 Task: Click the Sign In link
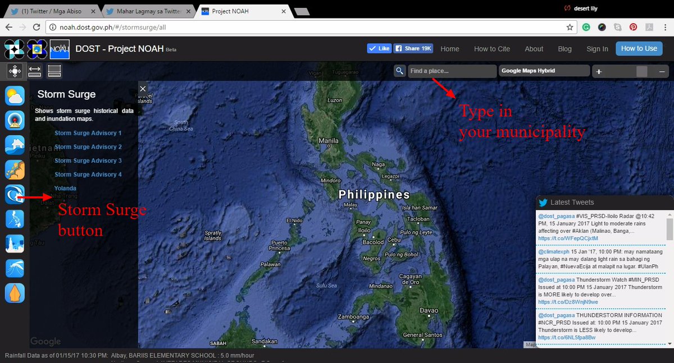pyautogui.click(x=597, y=49)
